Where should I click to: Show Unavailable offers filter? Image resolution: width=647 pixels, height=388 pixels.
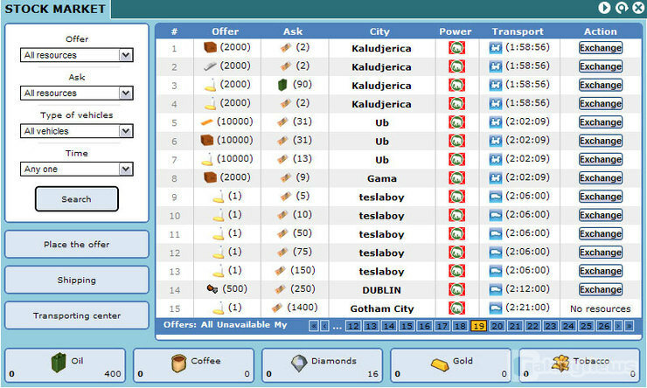[x=243, y=324]
